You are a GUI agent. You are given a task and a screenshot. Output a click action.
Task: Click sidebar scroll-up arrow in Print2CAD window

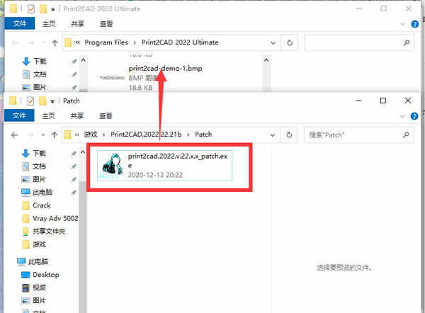pyautogui.click(x=83, y=60)
